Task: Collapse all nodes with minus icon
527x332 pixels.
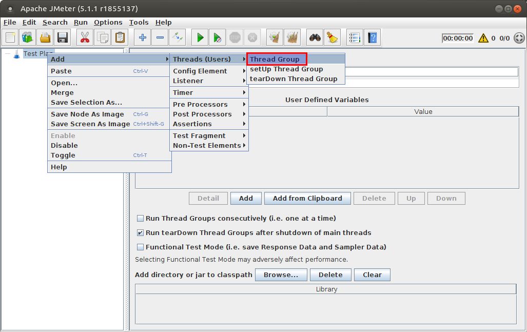Action: pyautogui.click(x=160, y=37)
